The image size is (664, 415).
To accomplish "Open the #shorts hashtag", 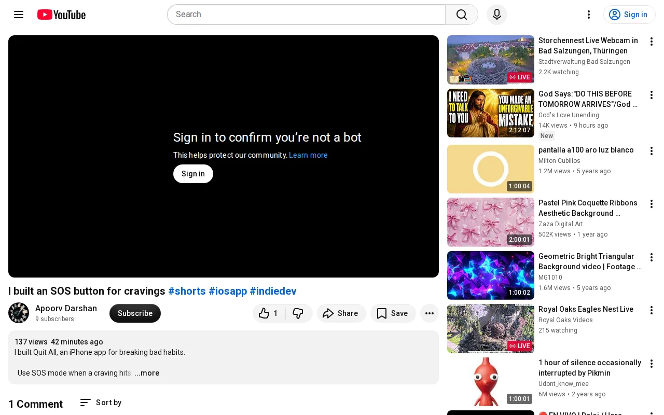I will click(x=187, y=291).
